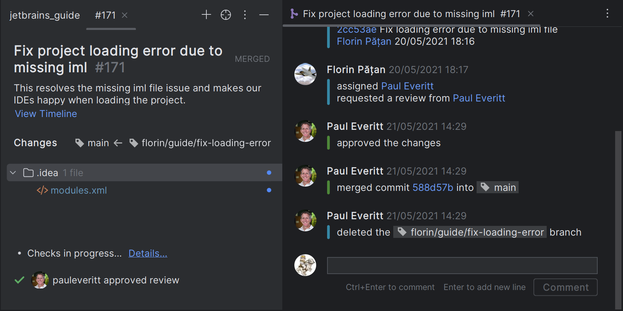Click the XML file icon of modules.xml
This screenshot has width=623, height=311.
42,190
